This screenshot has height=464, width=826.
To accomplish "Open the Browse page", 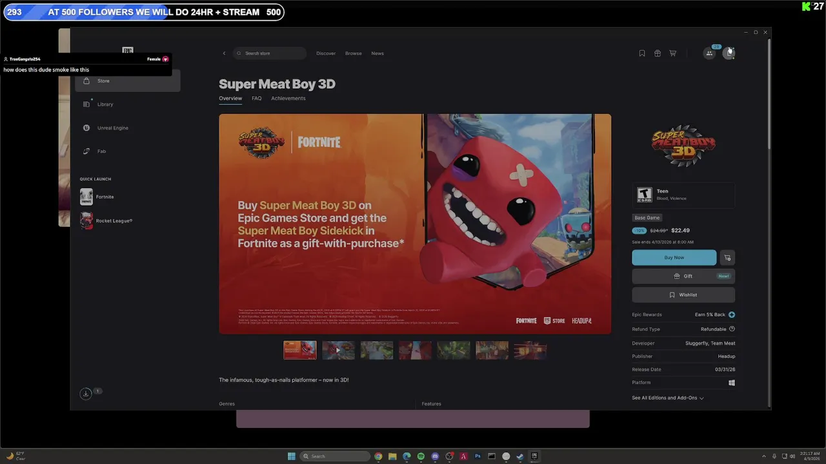I will (354, 53).
